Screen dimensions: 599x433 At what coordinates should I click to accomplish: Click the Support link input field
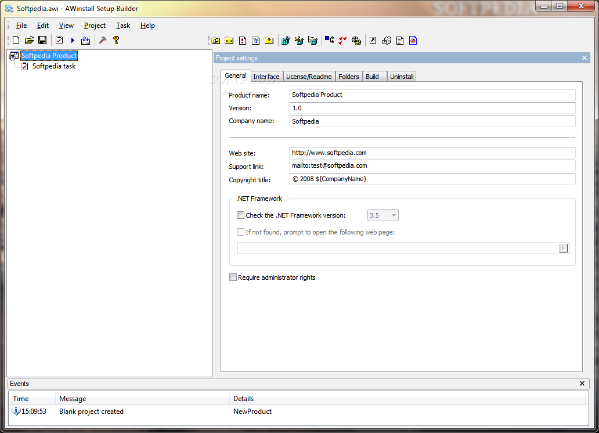pos(432,165)
